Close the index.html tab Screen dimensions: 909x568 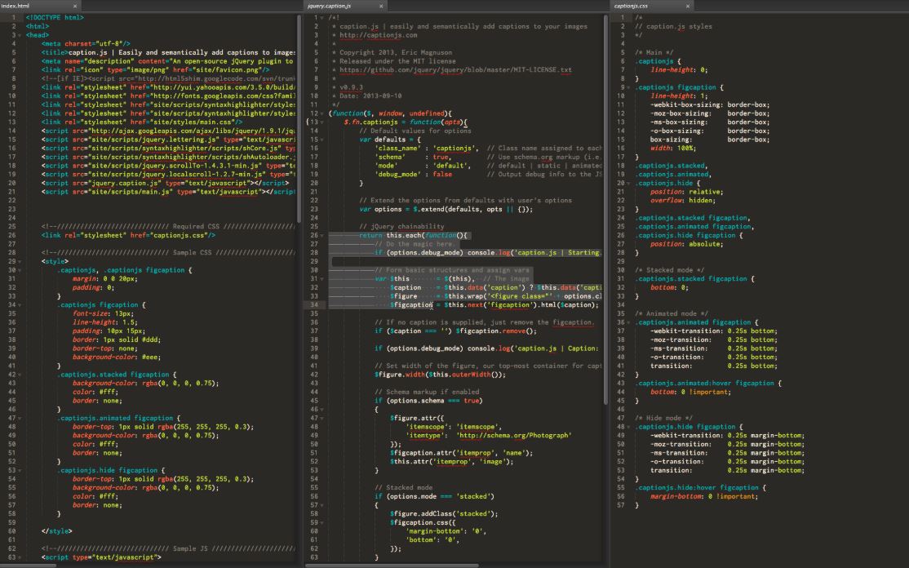click(x=75, y=6)
